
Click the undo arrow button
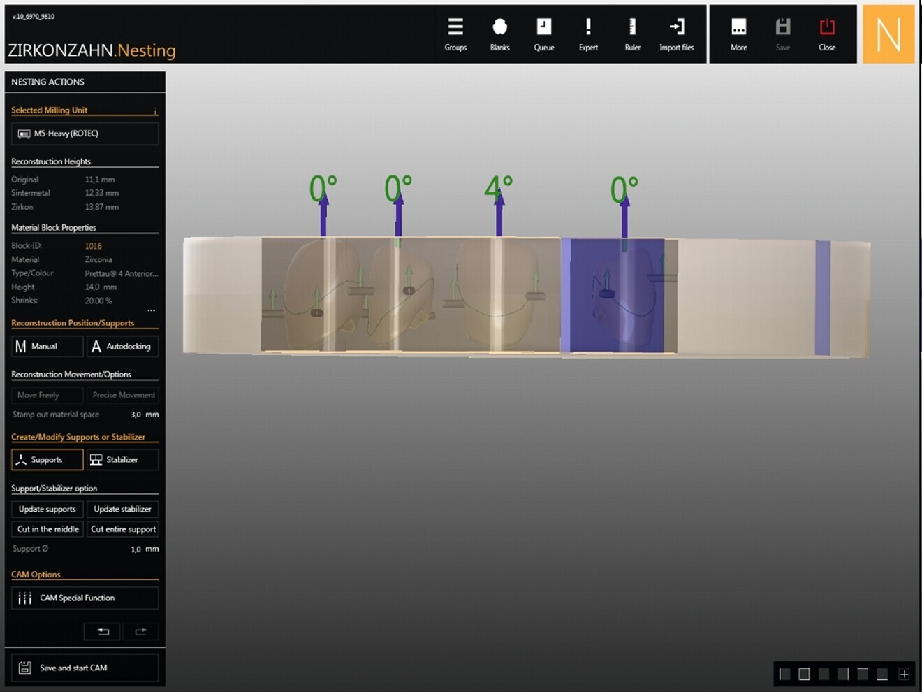pos(102,631)
